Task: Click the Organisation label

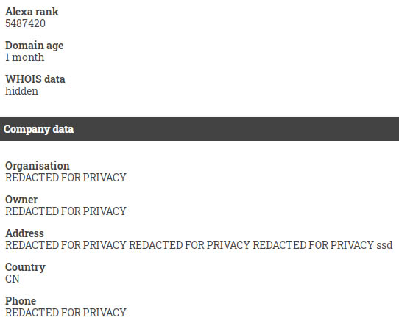Action: 37,166
